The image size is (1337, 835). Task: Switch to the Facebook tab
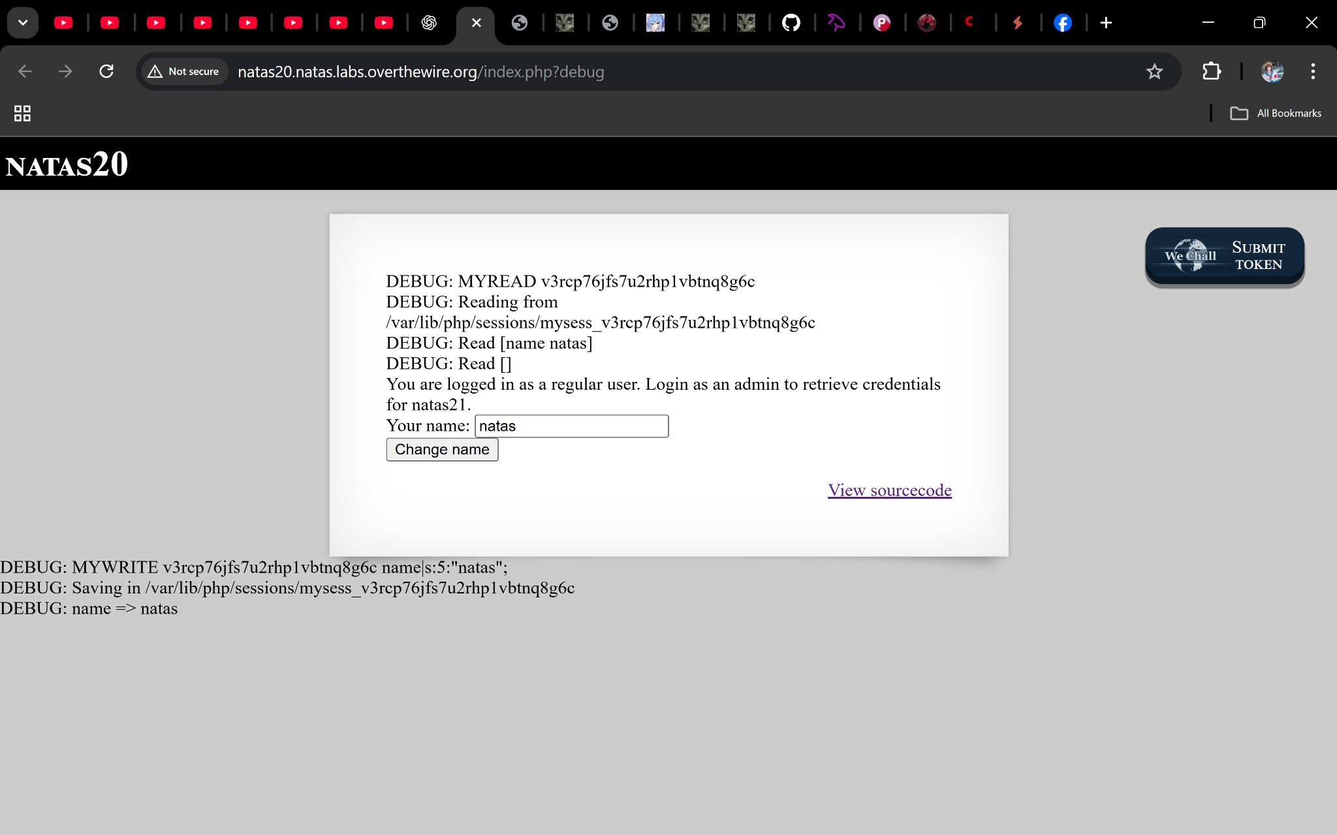pyautogui.click(x=1063, y=23)
